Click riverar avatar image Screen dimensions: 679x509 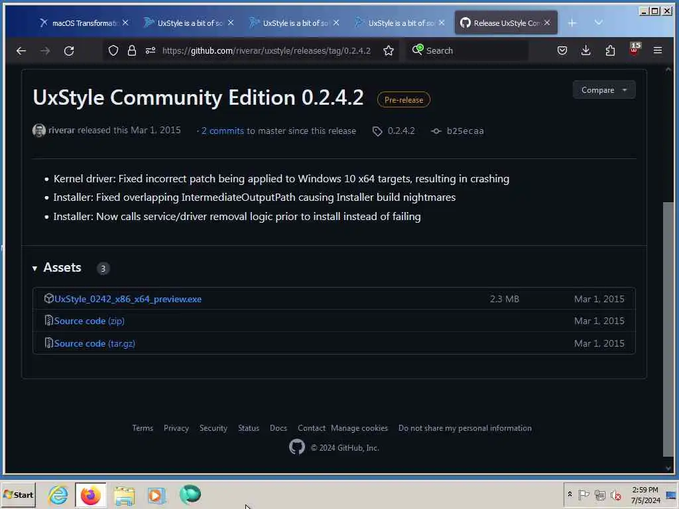click(x=39, y=131)
